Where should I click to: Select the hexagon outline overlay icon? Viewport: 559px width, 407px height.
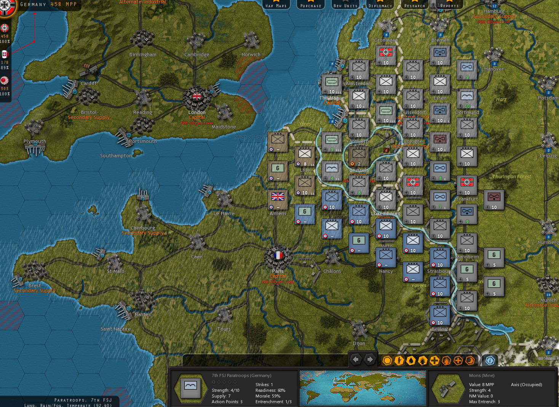point(387,360)
